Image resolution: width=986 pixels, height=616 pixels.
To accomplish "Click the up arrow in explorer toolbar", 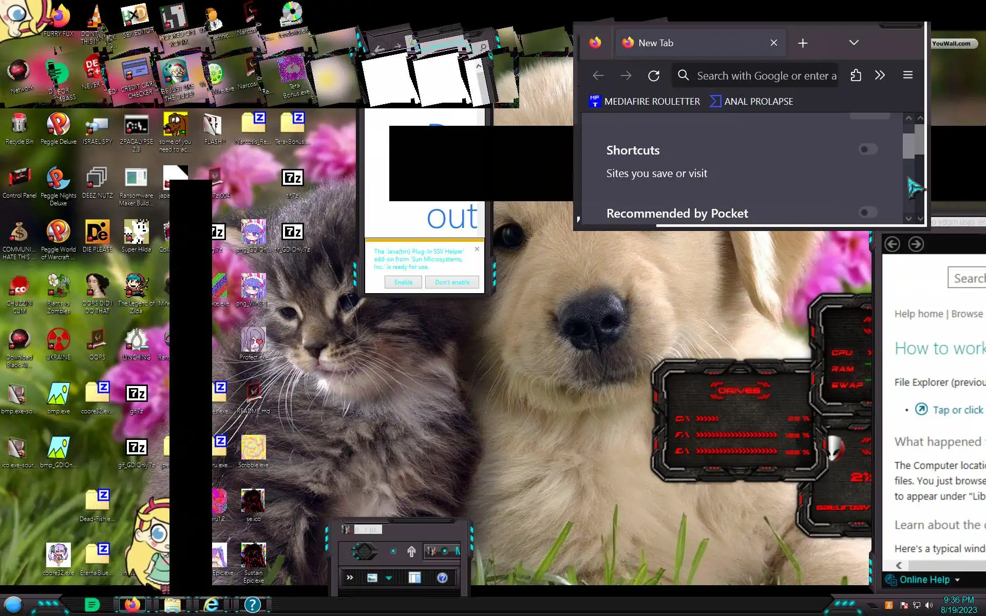I will point(411,551).
